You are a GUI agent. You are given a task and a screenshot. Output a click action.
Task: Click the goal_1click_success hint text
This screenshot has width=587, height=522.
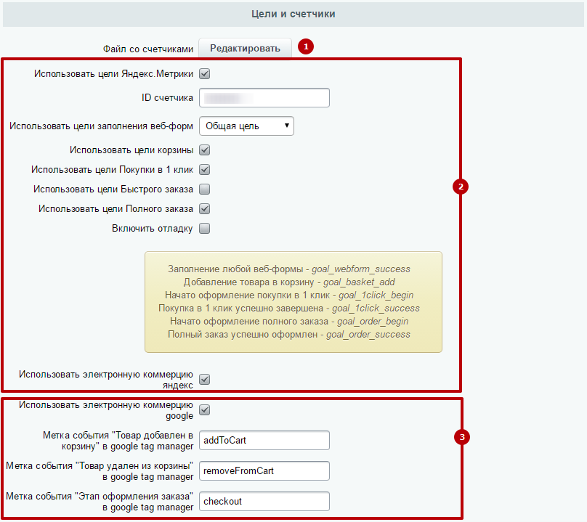point(376,309)
